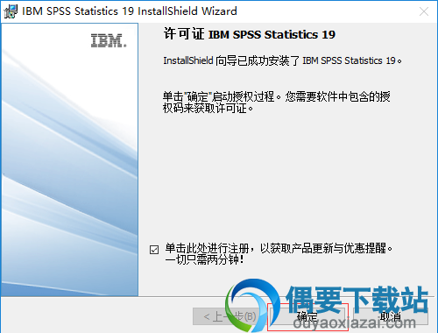Click the 许可证 heading text
Image resolution: width=438 pixels, height=333 pixels.
coord(184,34)
